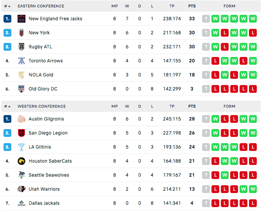Open the Utah Warriors team link
Image resolution: width=265 pixels, height=211 pixels.
[44, 189]
